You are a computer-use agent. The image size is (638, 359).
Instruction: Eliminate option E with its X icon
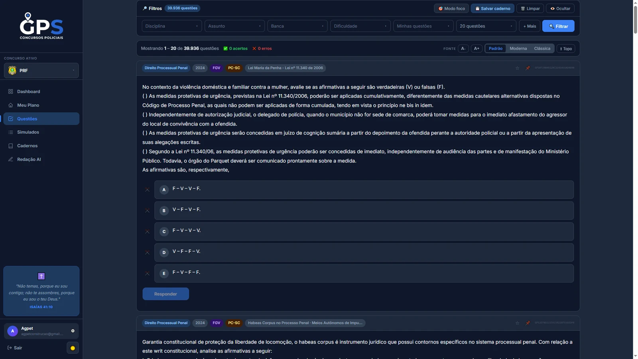click(x=147, y=274)
